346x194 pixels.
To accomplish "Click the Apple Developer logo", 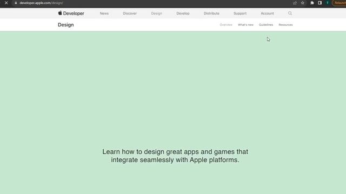I will point(71,13).
